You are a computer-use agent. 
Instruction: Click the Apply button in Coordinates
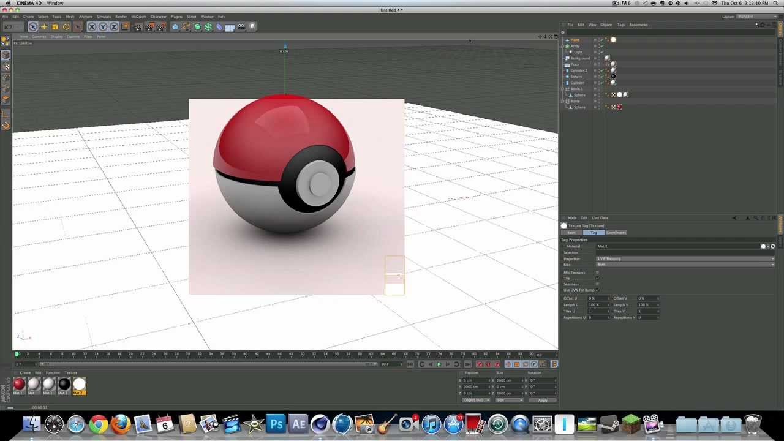pyautogui.click(x=543, y=400)
